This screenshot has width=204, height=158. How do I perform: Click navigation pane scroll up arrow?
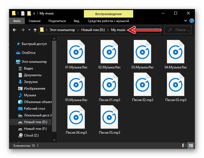click(54, 39)
